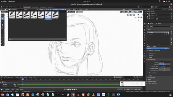
Task: Expand the Adjustments panel
Action: coord(151,53)
